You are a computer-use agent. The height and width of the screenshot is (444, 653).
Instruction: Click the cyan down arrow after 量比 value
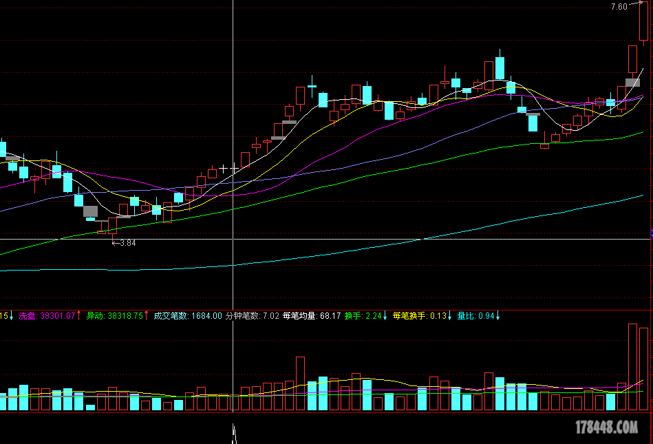(x=497, y=316)
